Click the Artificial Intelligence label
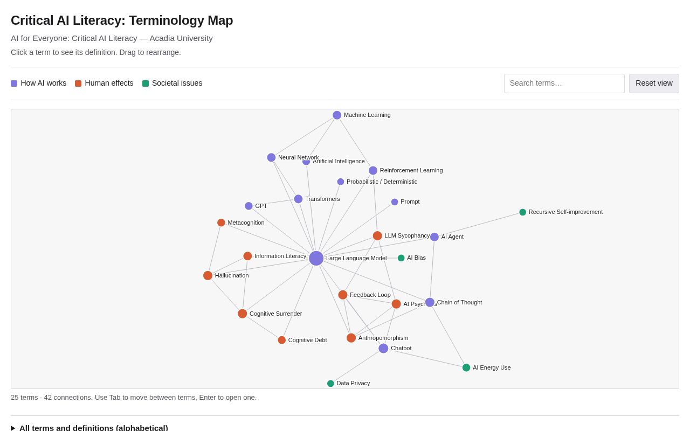This screenshot has width=690, height=431. 339,161
